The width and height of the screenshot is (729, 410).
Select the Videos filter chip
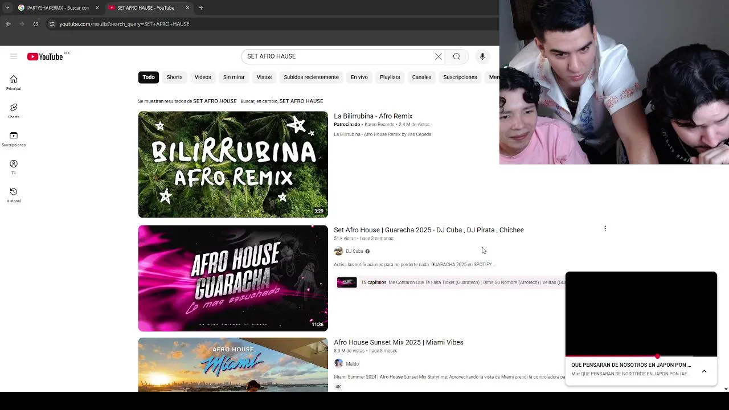(203, 77)
